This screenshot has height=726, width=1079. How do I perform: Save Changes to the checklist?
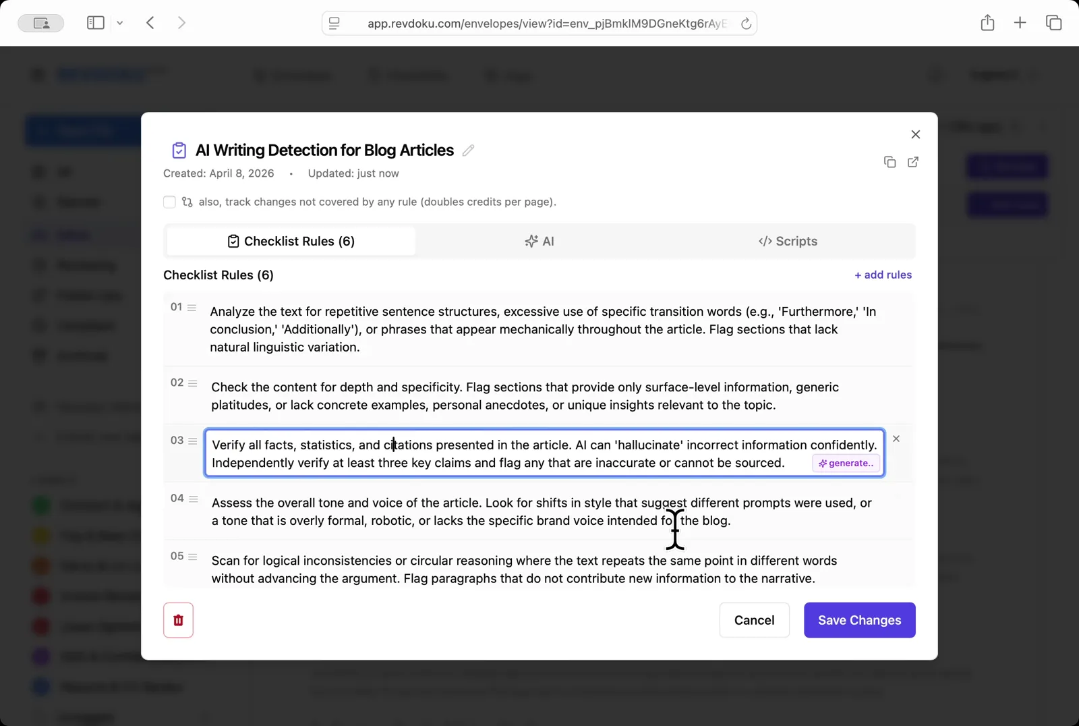859,619
